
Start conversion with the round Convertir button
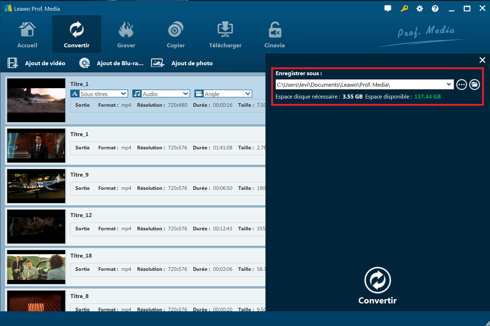(x=378, y=280)
